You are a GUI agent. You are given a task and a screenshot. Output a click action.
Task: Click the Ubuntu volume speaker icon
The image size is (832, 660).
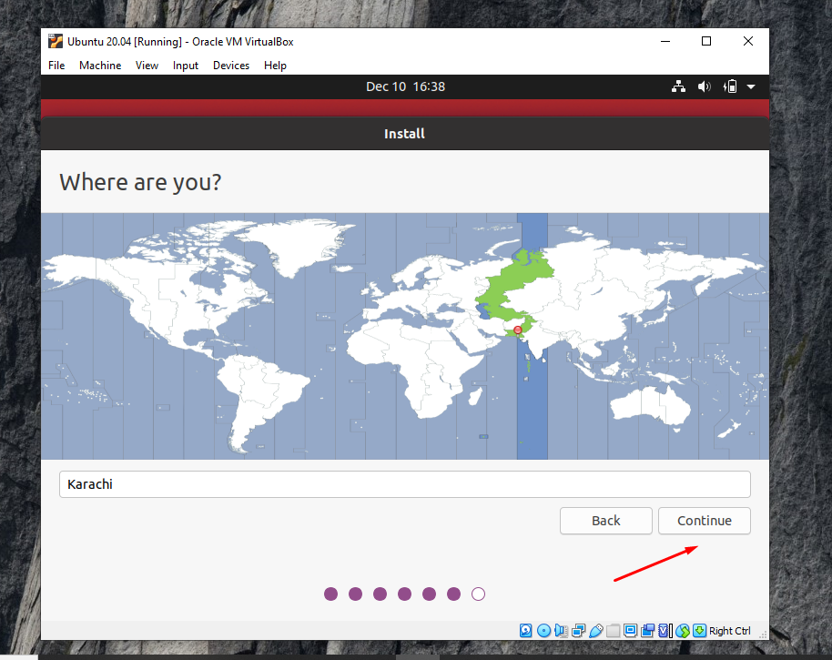(704, 86)
